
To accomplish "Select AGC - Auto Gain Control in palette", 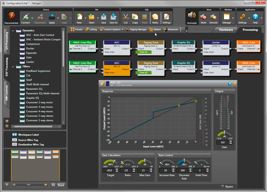I will (40, 35).
